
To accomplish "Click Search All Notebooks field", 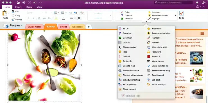I will point(173,3).
